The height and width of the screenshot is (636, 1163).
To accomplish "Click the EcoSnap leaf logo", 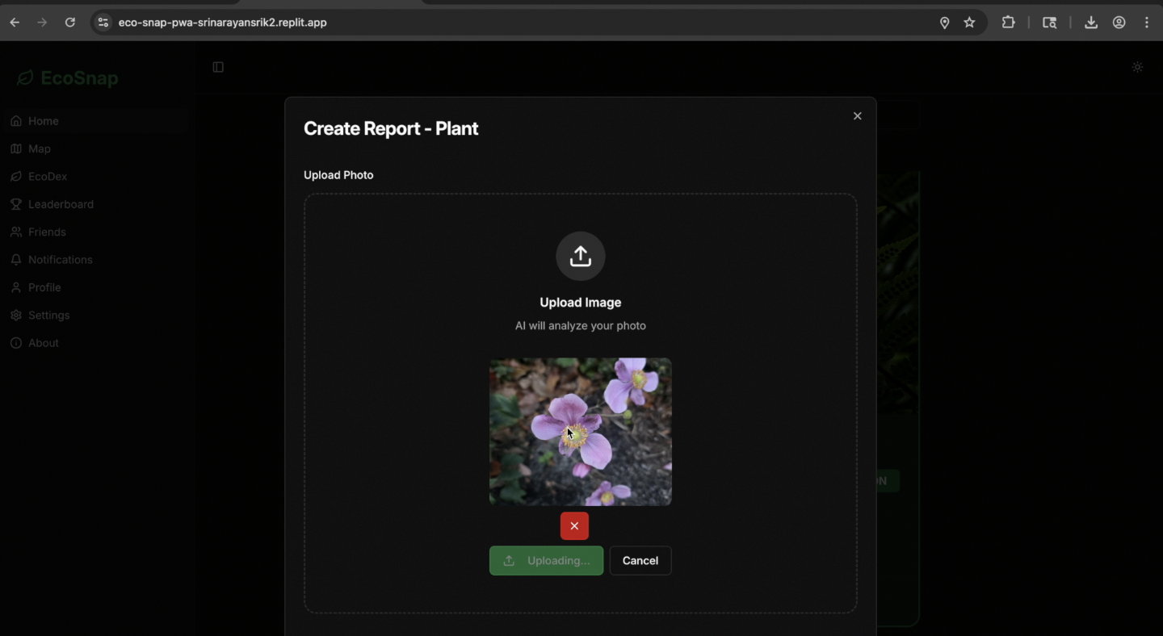I will (x=25, y=77).
